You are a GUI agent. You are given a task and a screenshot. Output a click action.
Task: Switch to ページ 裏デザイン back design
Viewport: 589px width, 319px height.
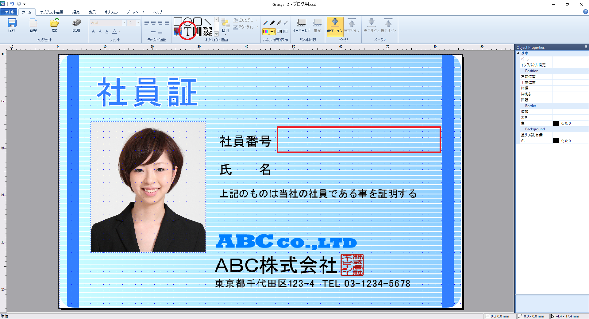pyautogui.click(x=352, y=25)
